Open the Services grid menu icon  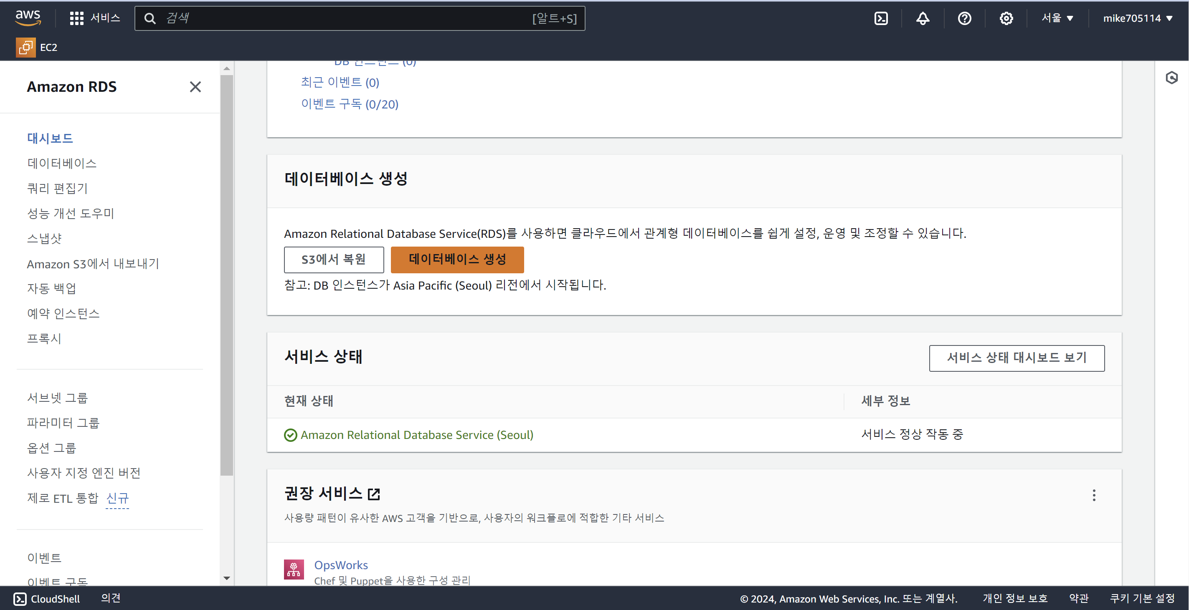tap(76, 18)
